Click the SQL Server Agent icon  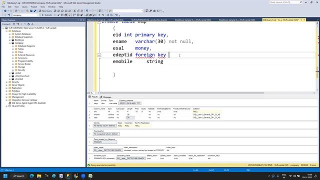[x=9, y=103]
